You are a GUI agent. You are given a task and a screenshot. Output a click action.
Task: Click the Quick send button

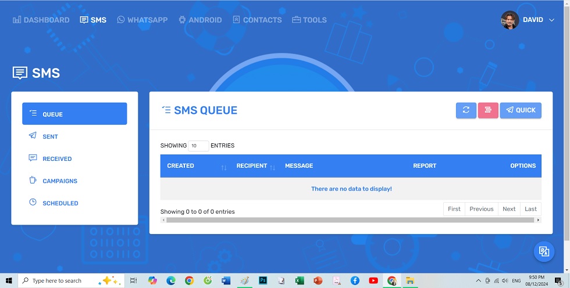coord(521,110)
